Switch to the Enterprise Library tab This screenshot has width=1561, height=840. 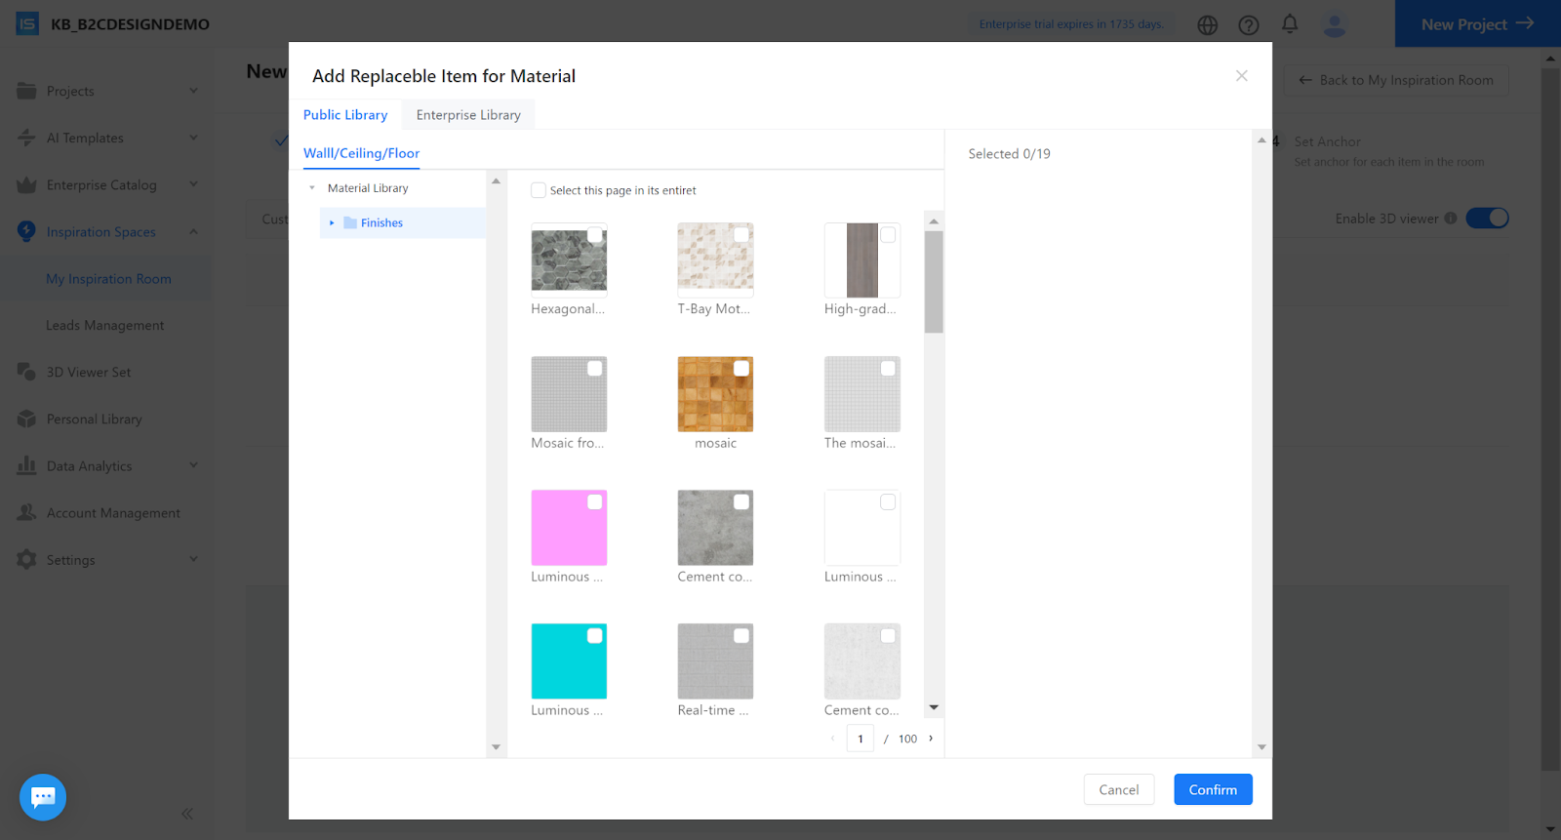click(468, 115)
